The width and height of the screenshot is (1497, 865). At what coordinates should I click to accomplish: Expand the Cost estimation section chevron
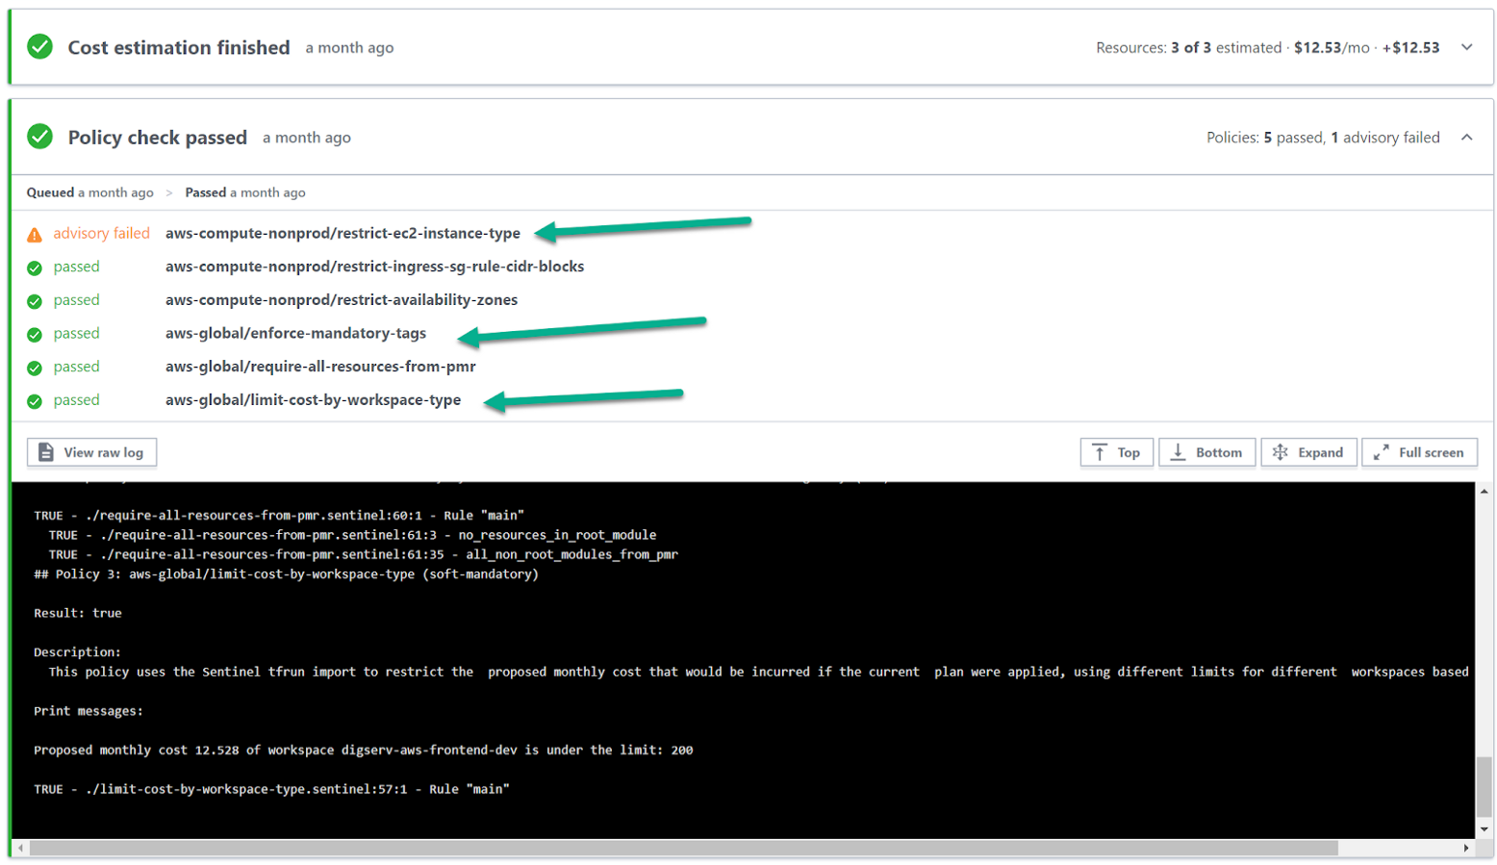click(1466, 47)
